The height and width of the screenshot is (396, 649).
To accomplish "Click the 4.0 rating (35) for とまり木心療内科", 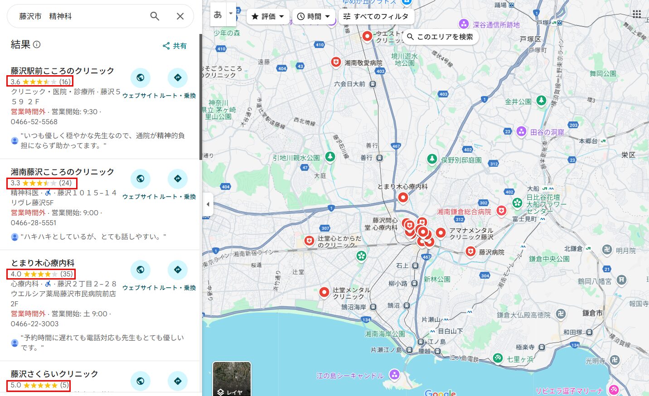I will 41,274.
